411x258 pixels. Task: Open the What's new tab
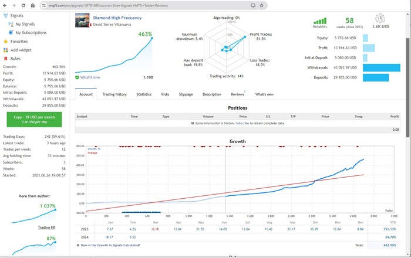point(264,94)
